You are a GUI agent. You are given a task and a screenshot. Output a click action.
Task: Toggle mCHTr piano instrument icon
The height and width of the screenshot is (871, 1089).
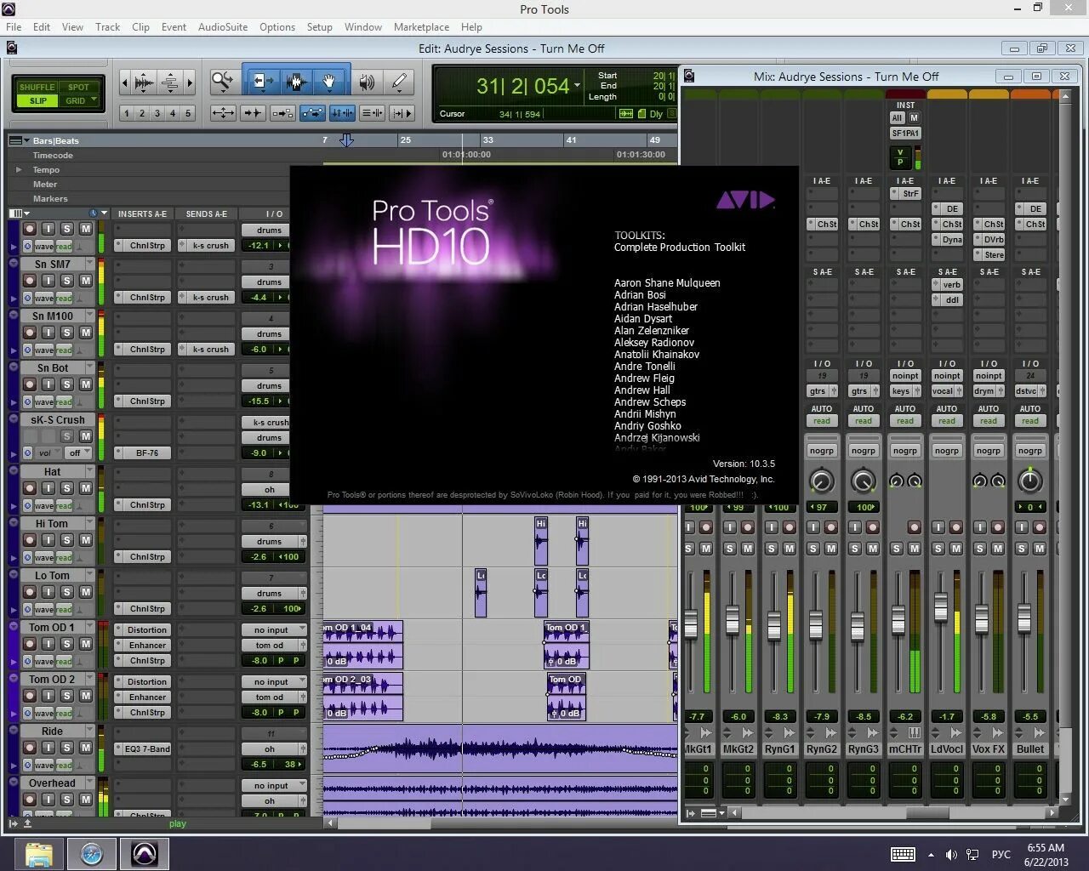pos(915,732)
